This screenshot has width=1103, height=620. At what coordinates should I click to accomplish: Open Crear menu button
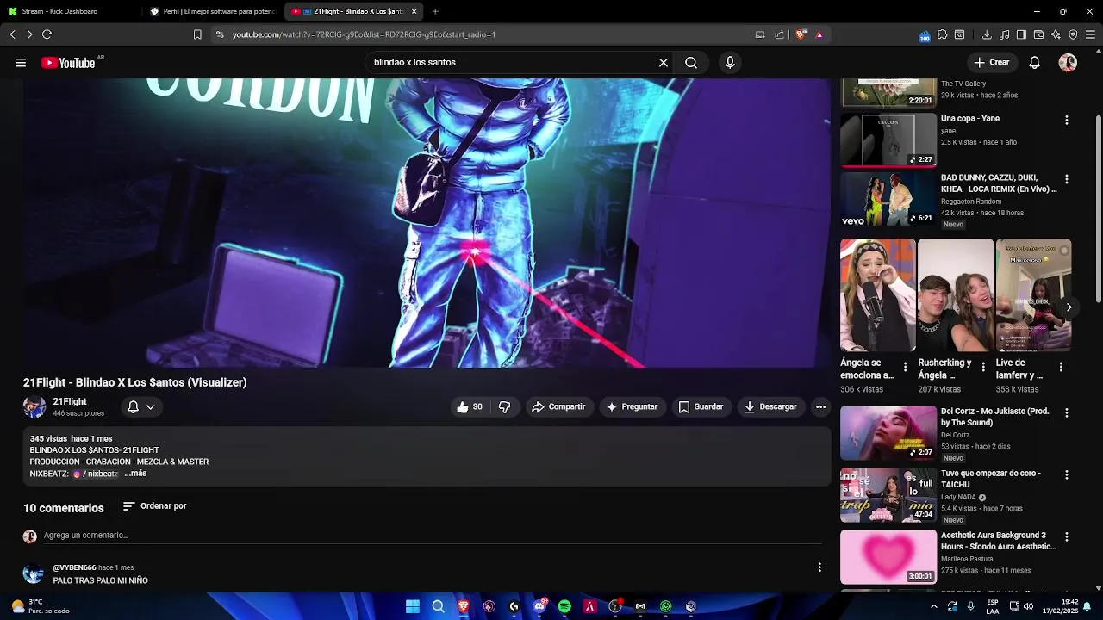pos(991,63)
